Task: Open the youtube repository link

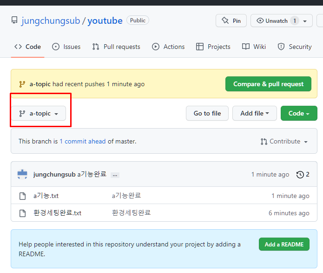Action: point(105,20)
